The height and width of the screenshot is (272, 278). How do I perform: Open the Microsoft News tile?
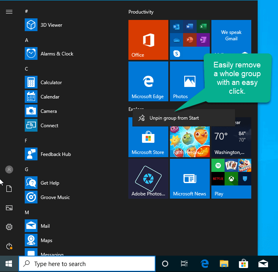coord(190,179)
